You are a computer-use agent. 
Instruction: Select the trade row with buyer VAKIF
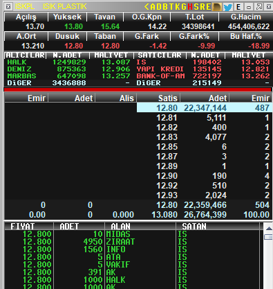click(x=132, y=265)
